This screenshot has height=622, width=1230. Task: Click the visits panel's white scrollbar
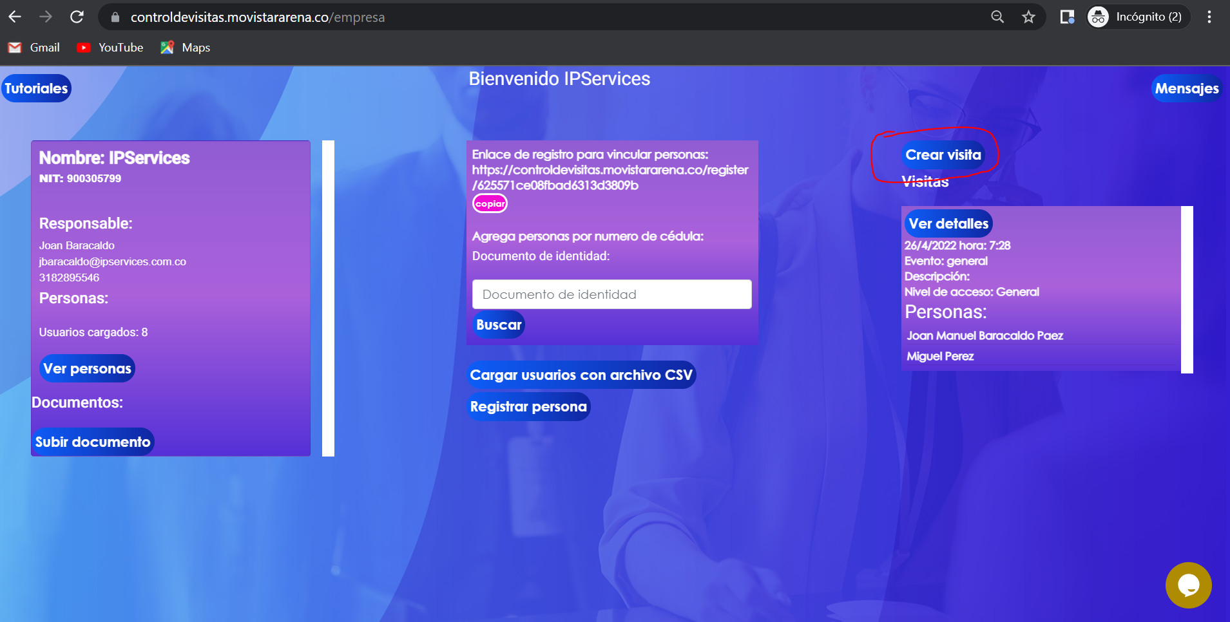pos(1187,289)
